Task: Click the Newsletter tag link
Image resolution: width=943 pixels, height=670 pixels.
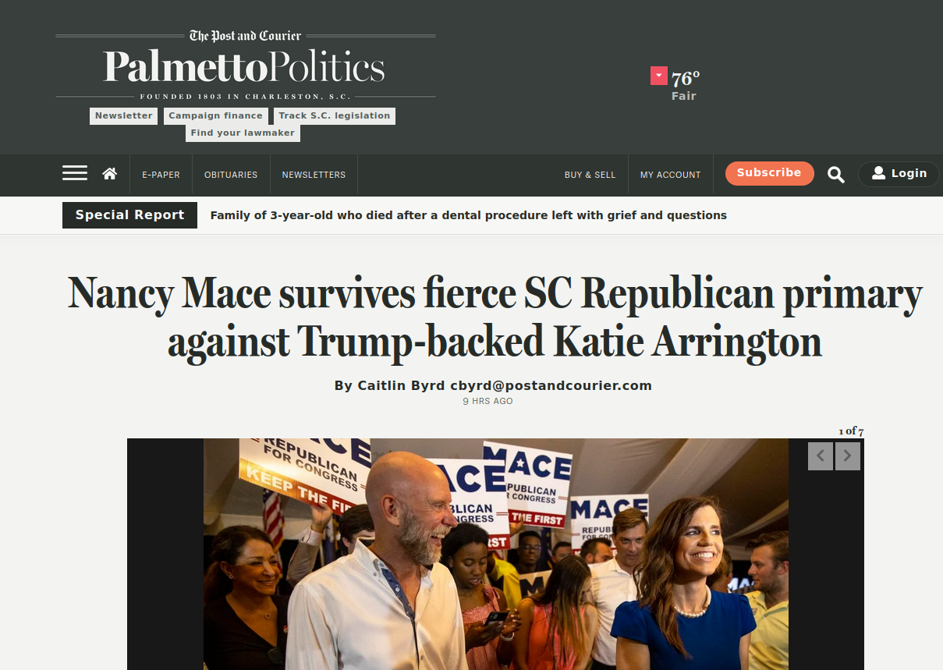Action: (124, 116)
